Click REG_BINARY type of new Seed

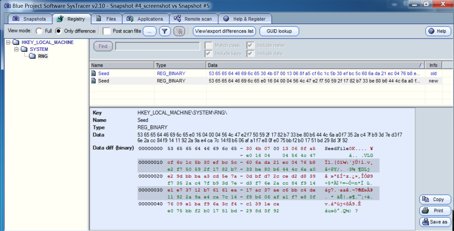point(171,81)
